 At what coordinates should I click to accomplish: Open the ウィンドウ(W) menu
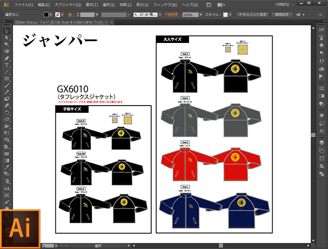point(166,5)
